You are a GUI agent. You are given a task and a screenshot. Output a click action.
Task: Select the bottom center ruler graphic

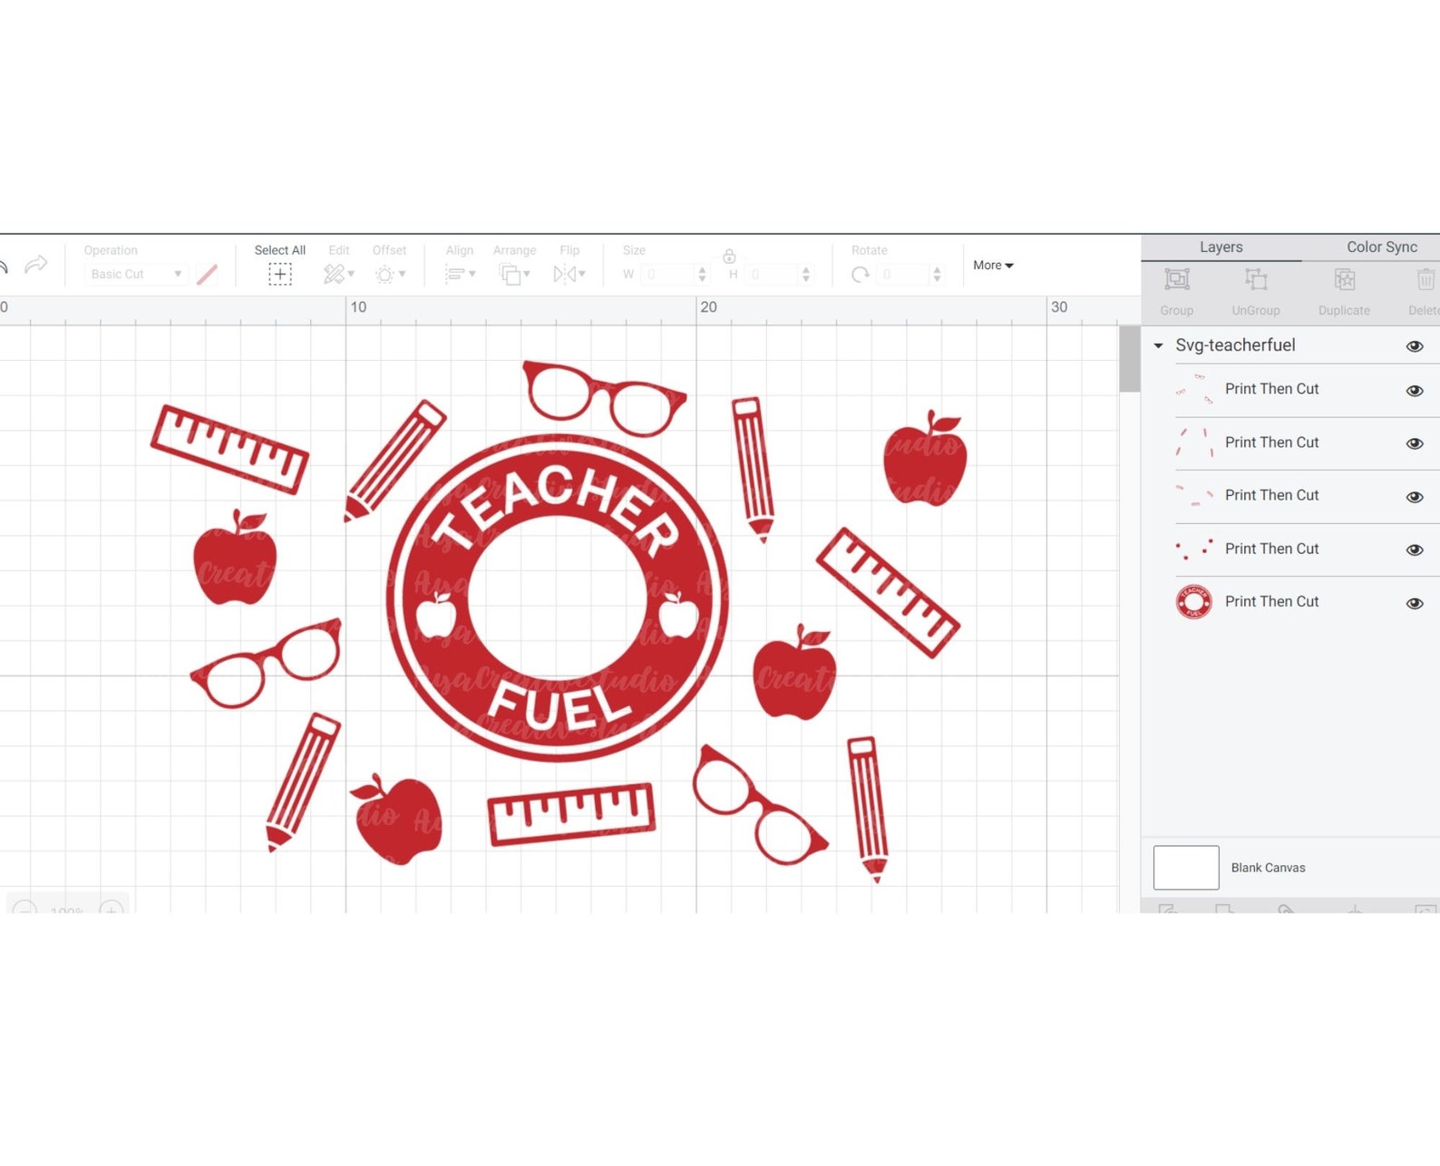(571, 813)
